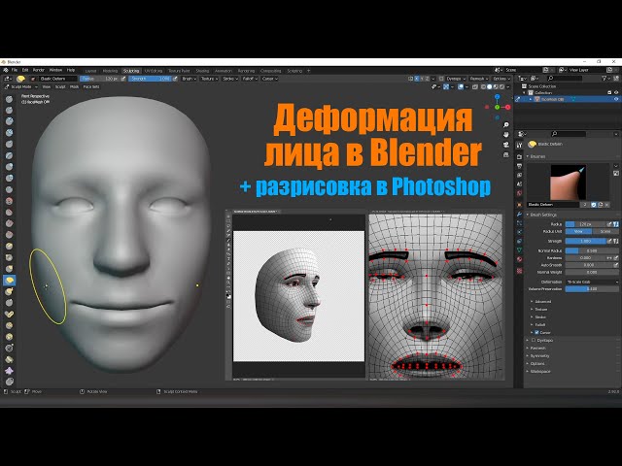
Task: Click the outliner search field
Action: click(x=566, y=79)
